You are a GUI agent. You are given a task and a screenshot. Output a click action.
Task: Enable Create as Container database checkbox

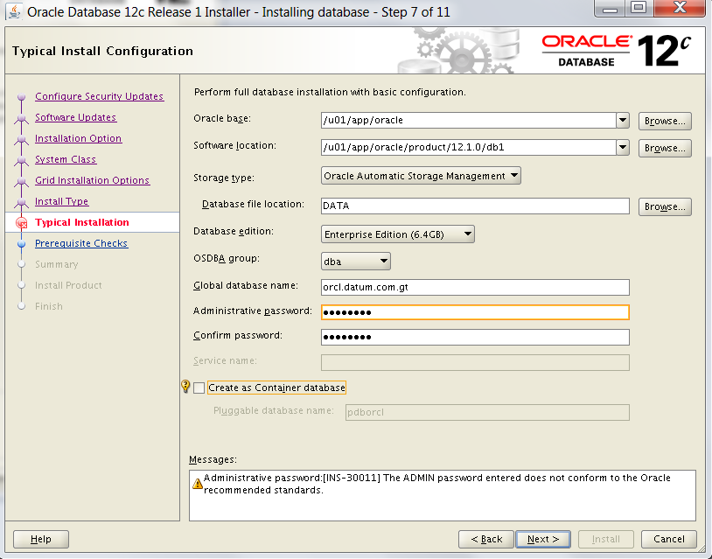click(x=199, y=388)
